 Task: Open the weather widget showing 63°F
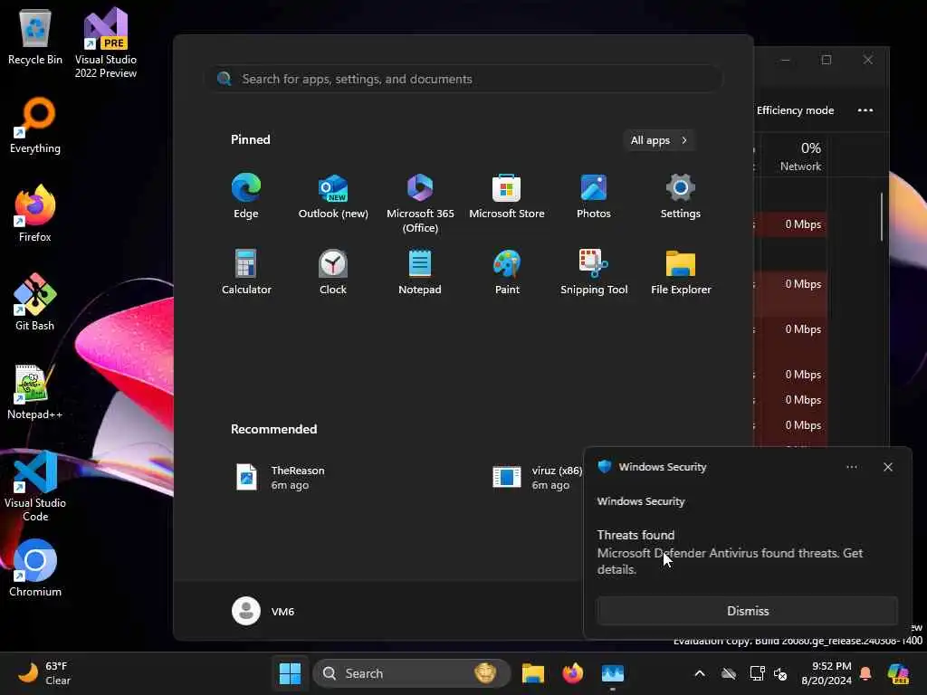pos(44,673)
